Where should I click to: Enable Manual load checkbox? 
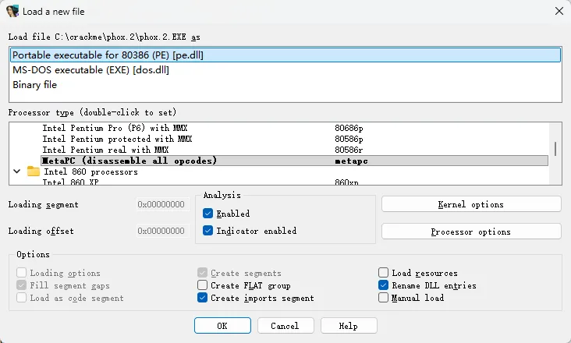383,298
